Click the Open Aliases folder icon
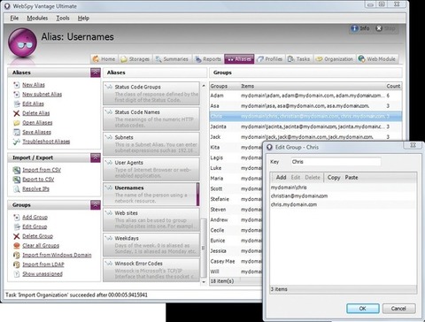The image size is (425, 322). [x=17, y=123]
